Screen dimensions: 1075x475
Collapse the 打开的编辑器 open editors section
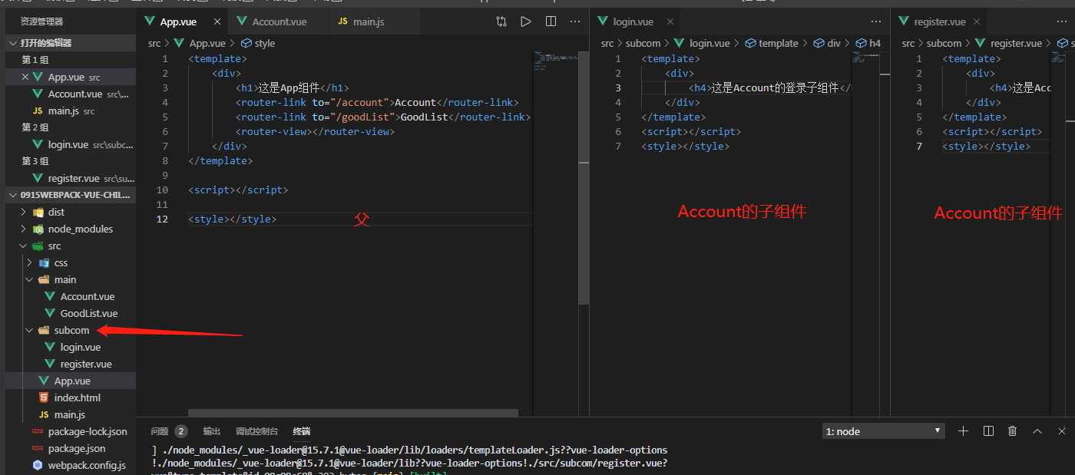pyautogui.click(x=71, y=43)
